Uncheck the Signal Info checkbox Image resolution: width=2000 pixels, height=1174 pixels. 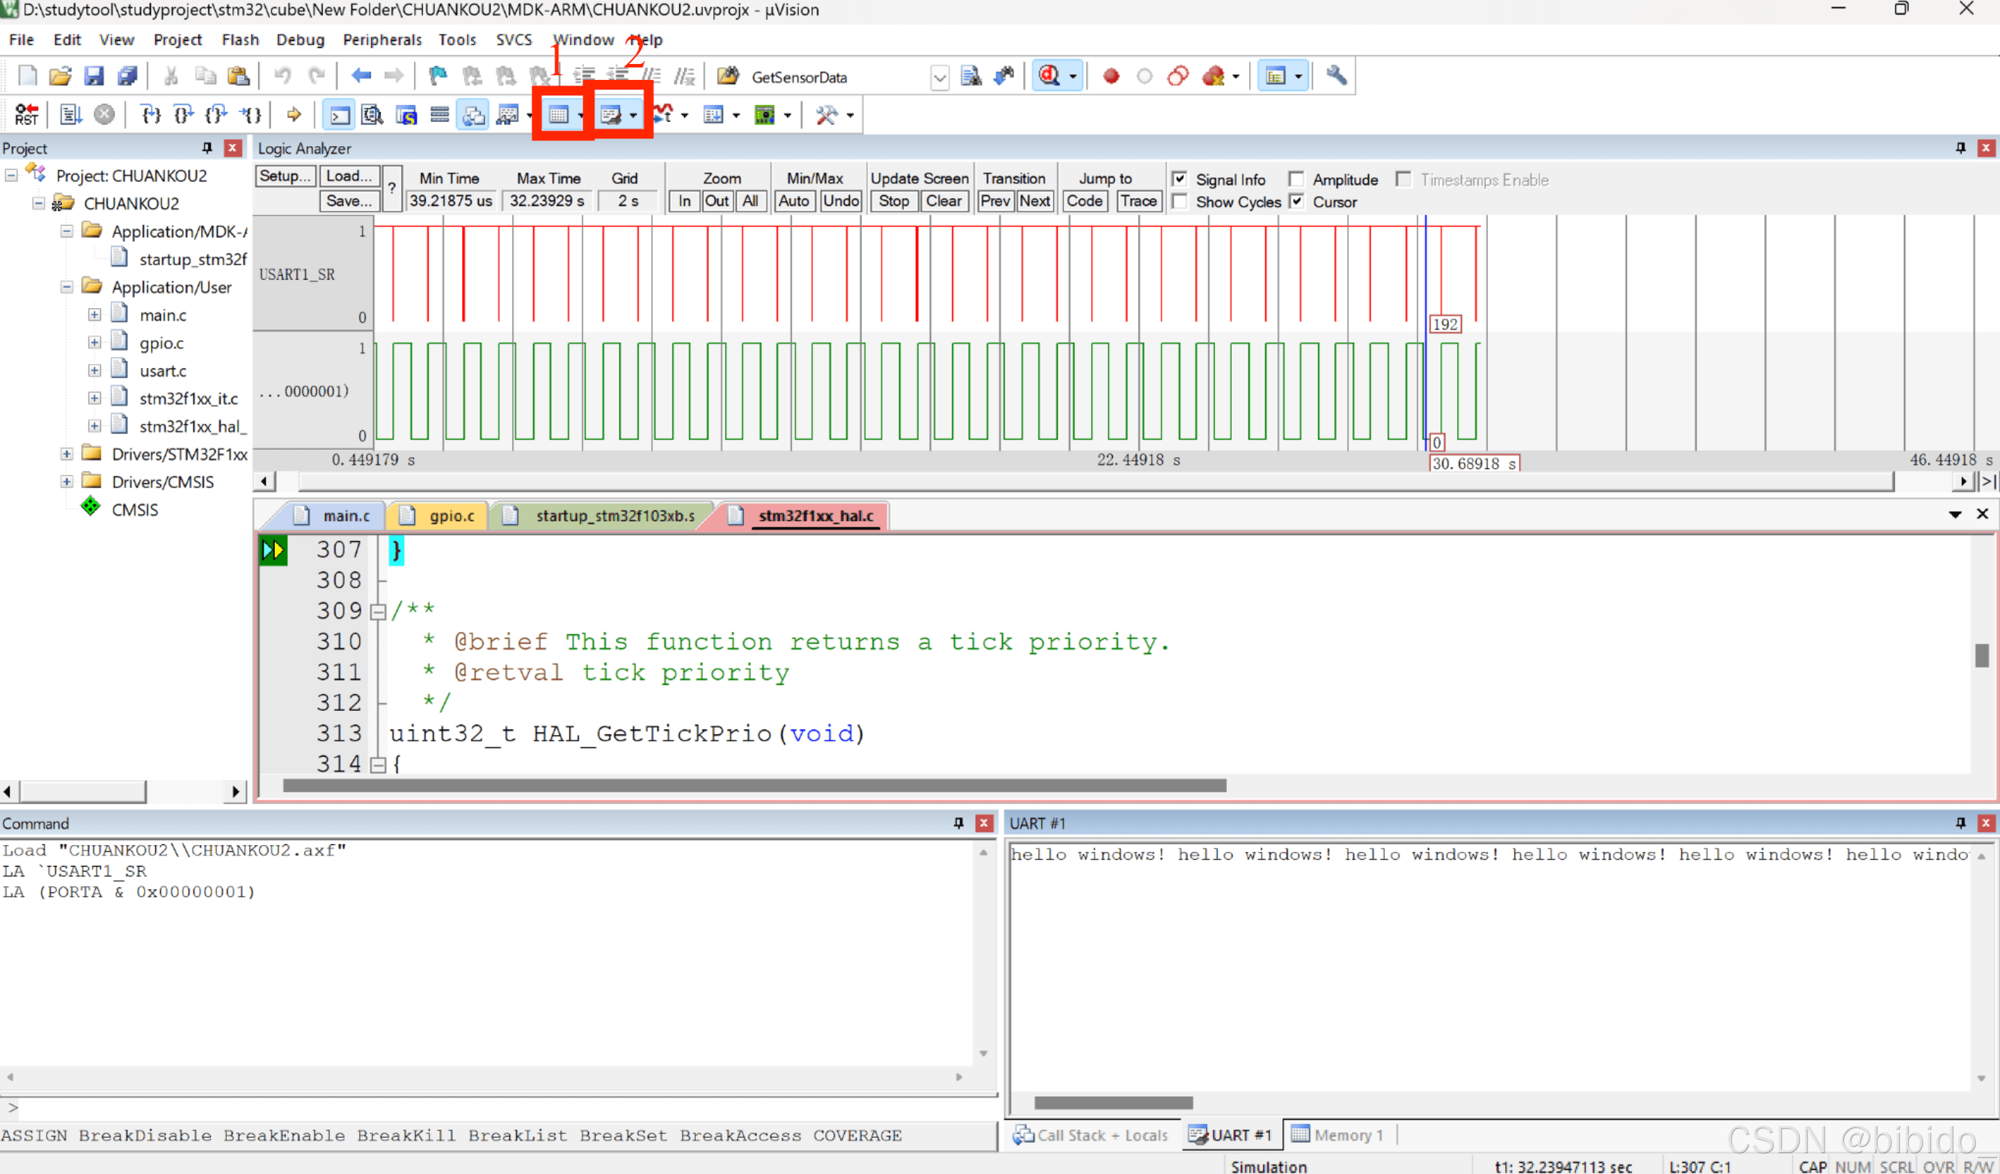[1180, 179]
